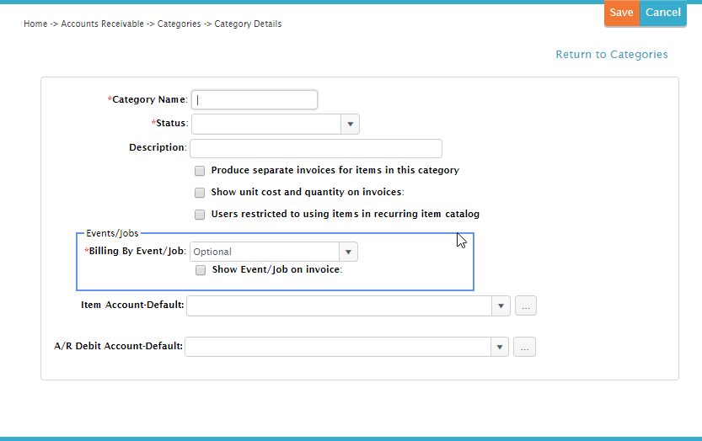Open Accounts Receivable in the breadcrumb
702x441 pixels.
pyautogui.click(x=103, y=24)
